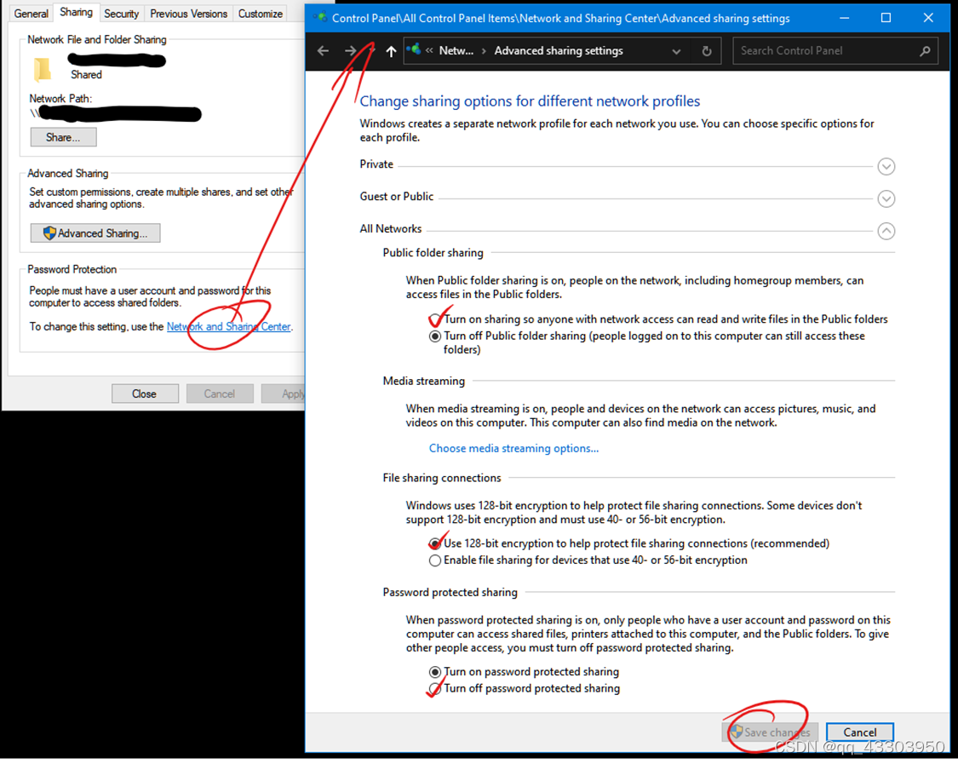
Task: Click the Network Path: label
Action: coord(60,99)
